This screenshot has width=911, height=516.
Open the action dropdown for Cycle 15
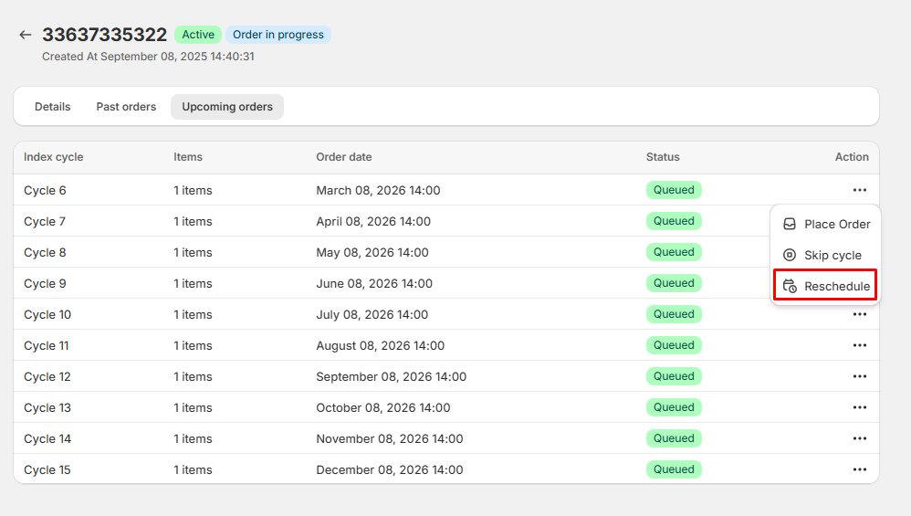click(x=859, y=469)
